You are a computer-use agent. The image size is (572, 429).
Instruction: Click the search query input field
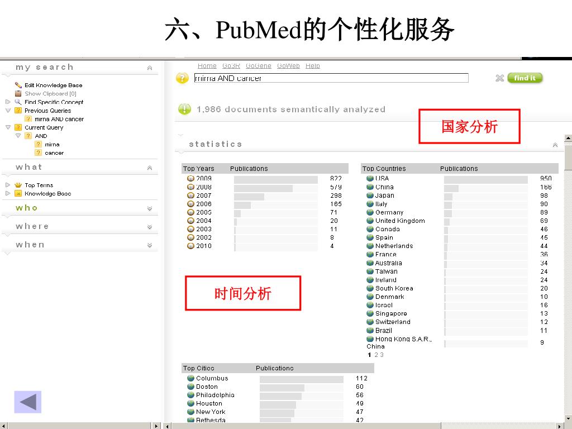(331, 78)
